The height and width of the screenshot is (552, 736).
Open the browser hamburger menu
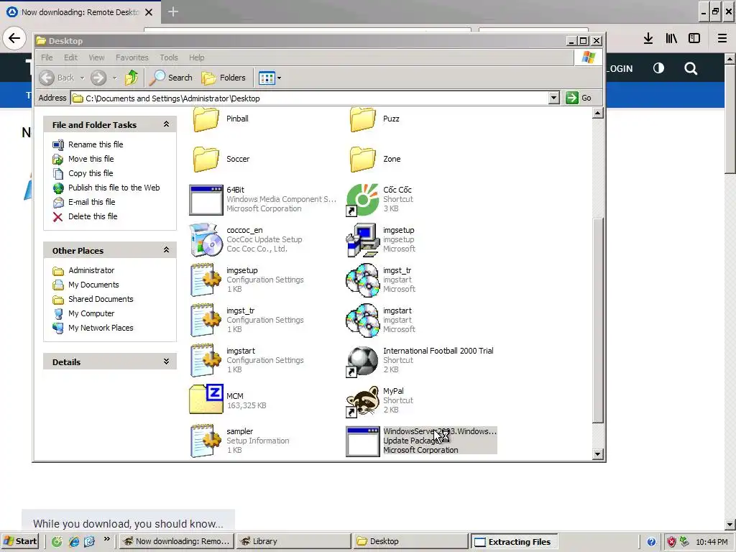click(722, 39)
